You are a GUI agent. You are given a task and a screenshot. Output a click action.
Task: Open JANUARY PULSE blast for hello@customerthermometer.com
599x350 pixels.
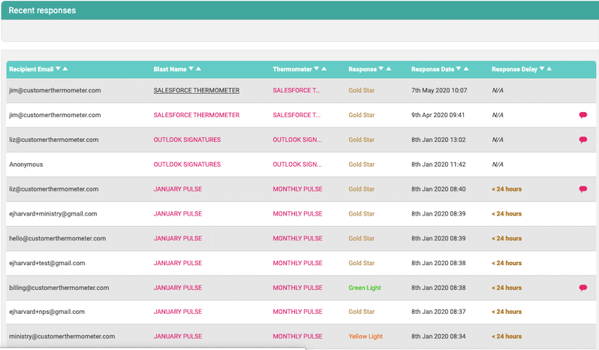pyautogui.click(x=178, y=238)
